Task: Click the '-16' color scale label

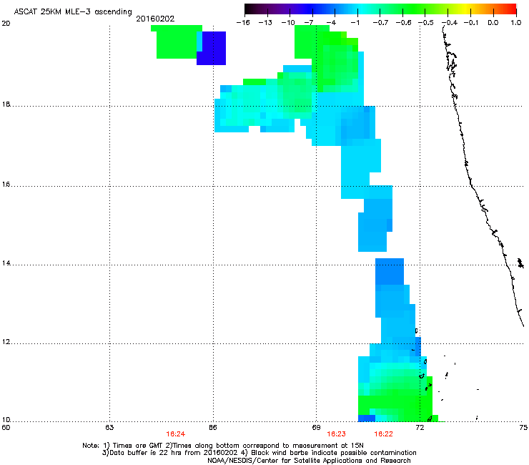Action: [243, 23]
